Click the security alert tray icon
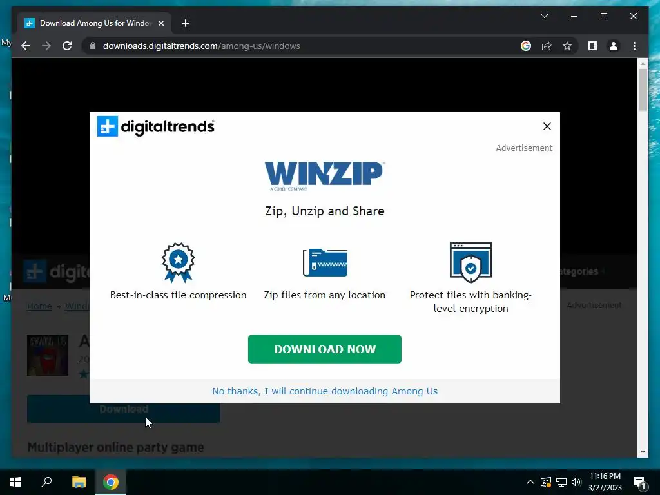 point(546,482)
